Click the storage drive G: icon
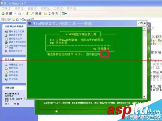The width and height of the screenshot is (162, 121). (6, 65)
